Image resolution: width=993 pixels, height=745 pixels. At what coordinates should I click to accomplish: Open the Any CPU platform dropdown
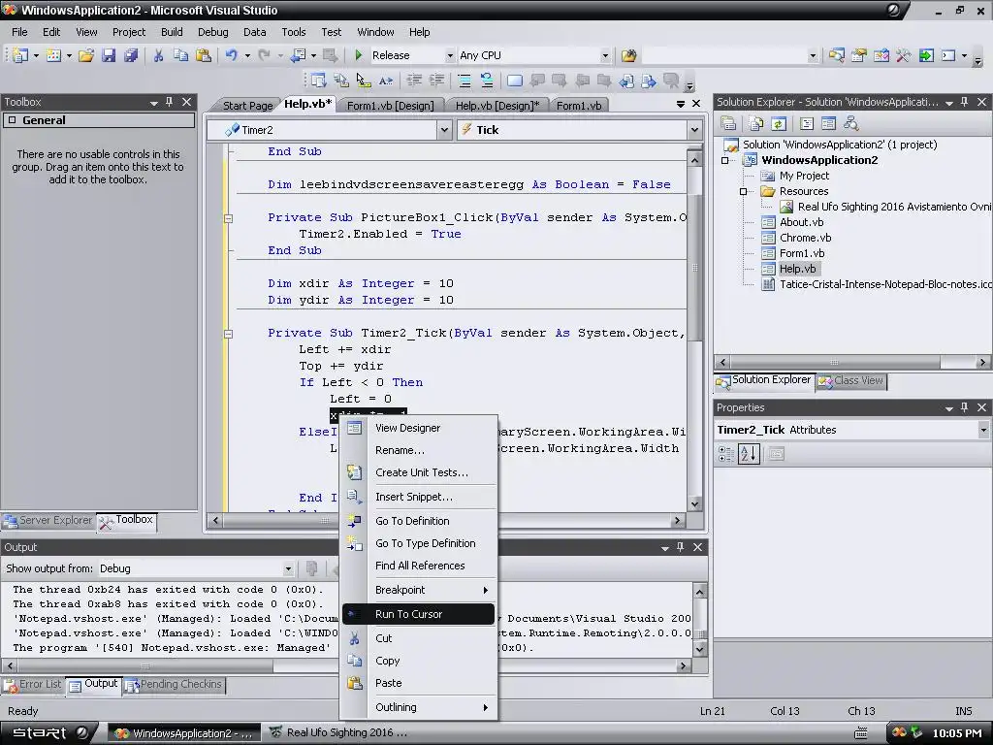click(x=605, y=55)
